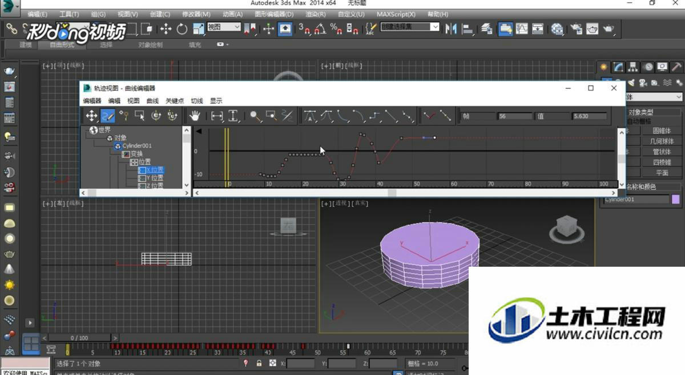
Task: Click the Break Tangents icon
Action: (429, 116)
